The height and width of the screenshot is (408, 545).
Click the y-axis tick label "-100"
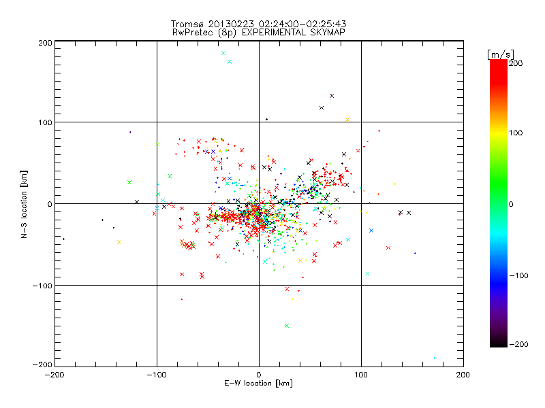point(42,286)
